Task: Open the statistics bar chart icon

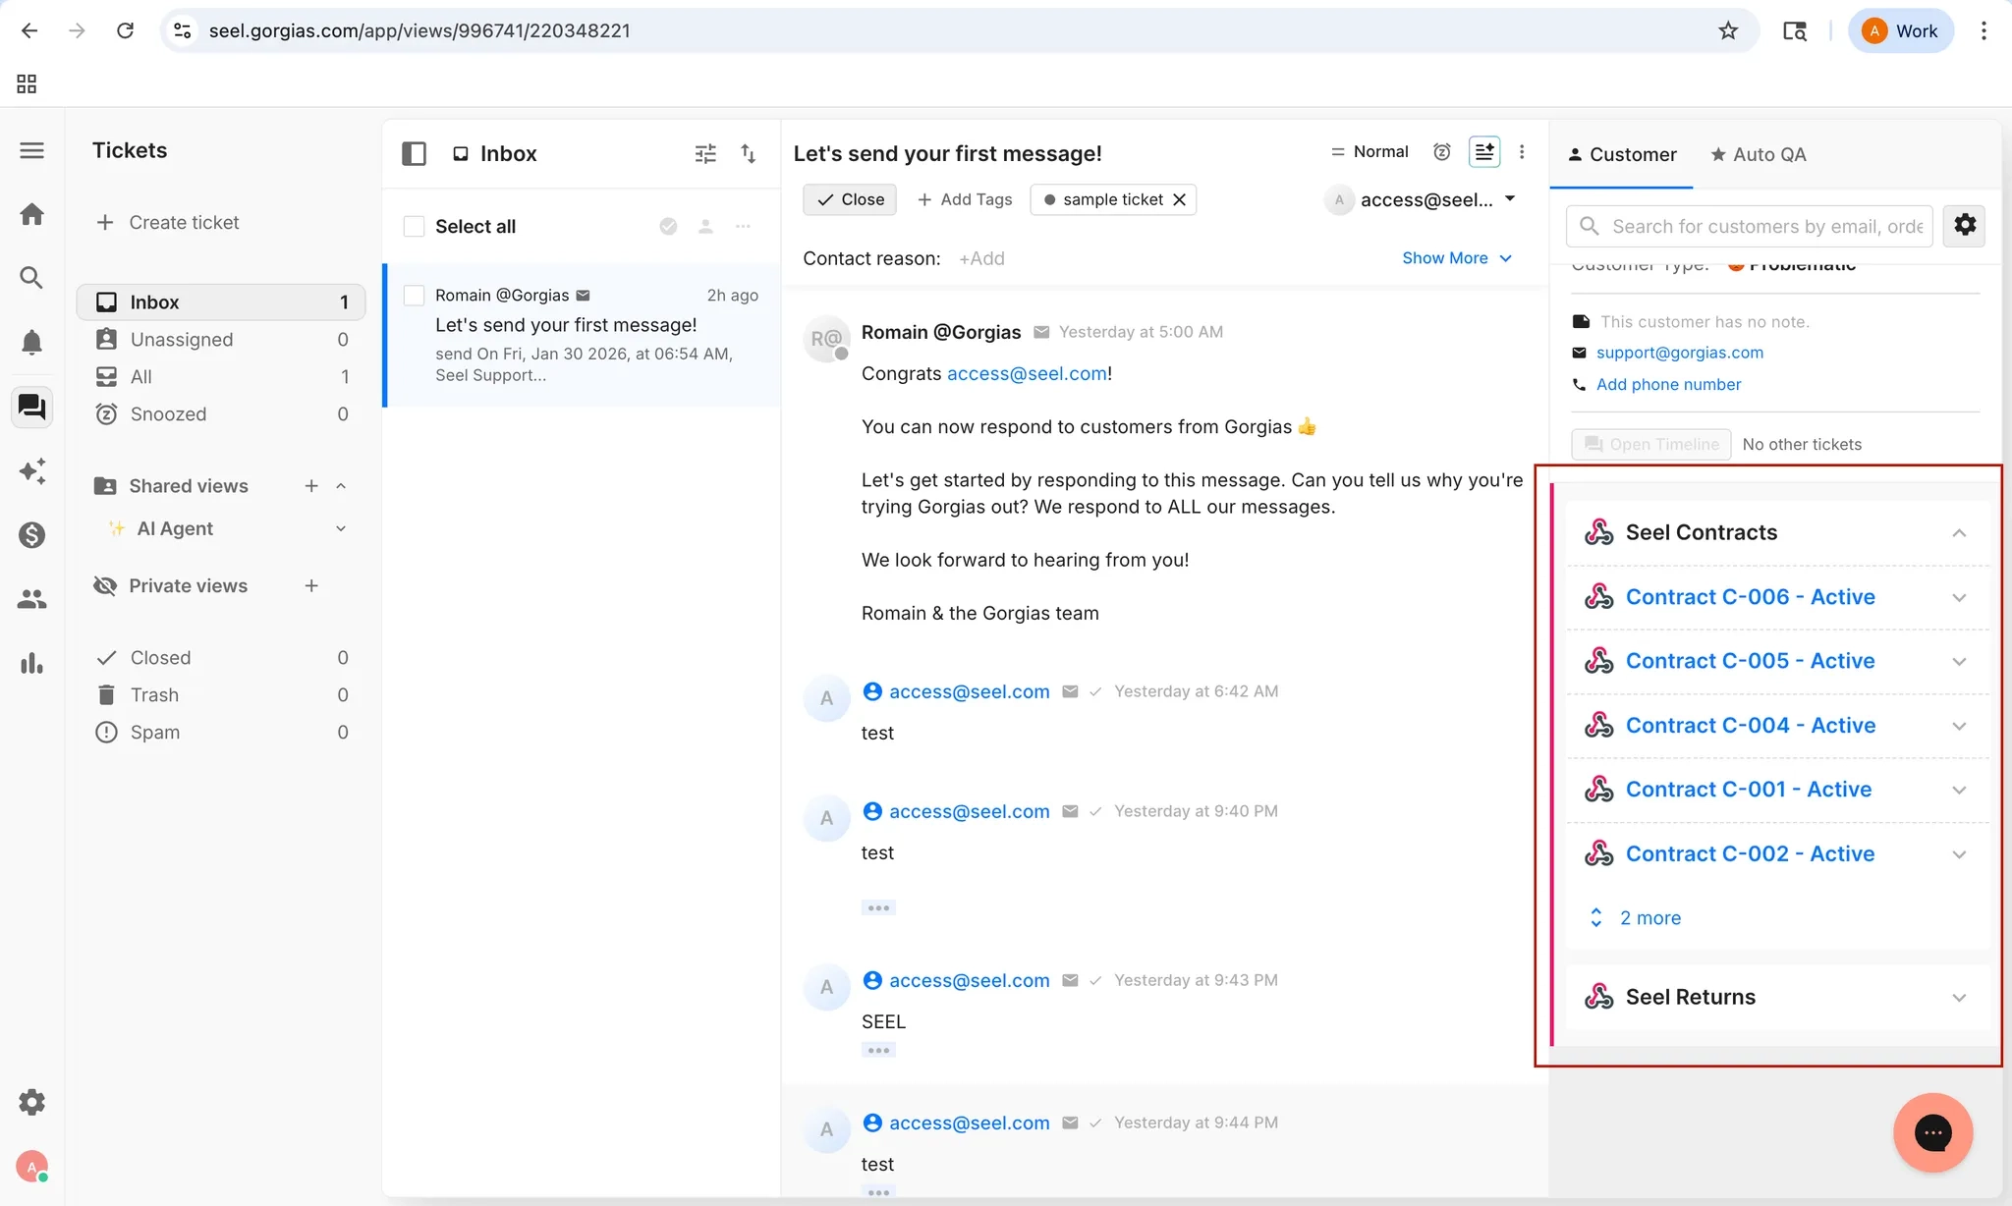Action: (31, 664)
